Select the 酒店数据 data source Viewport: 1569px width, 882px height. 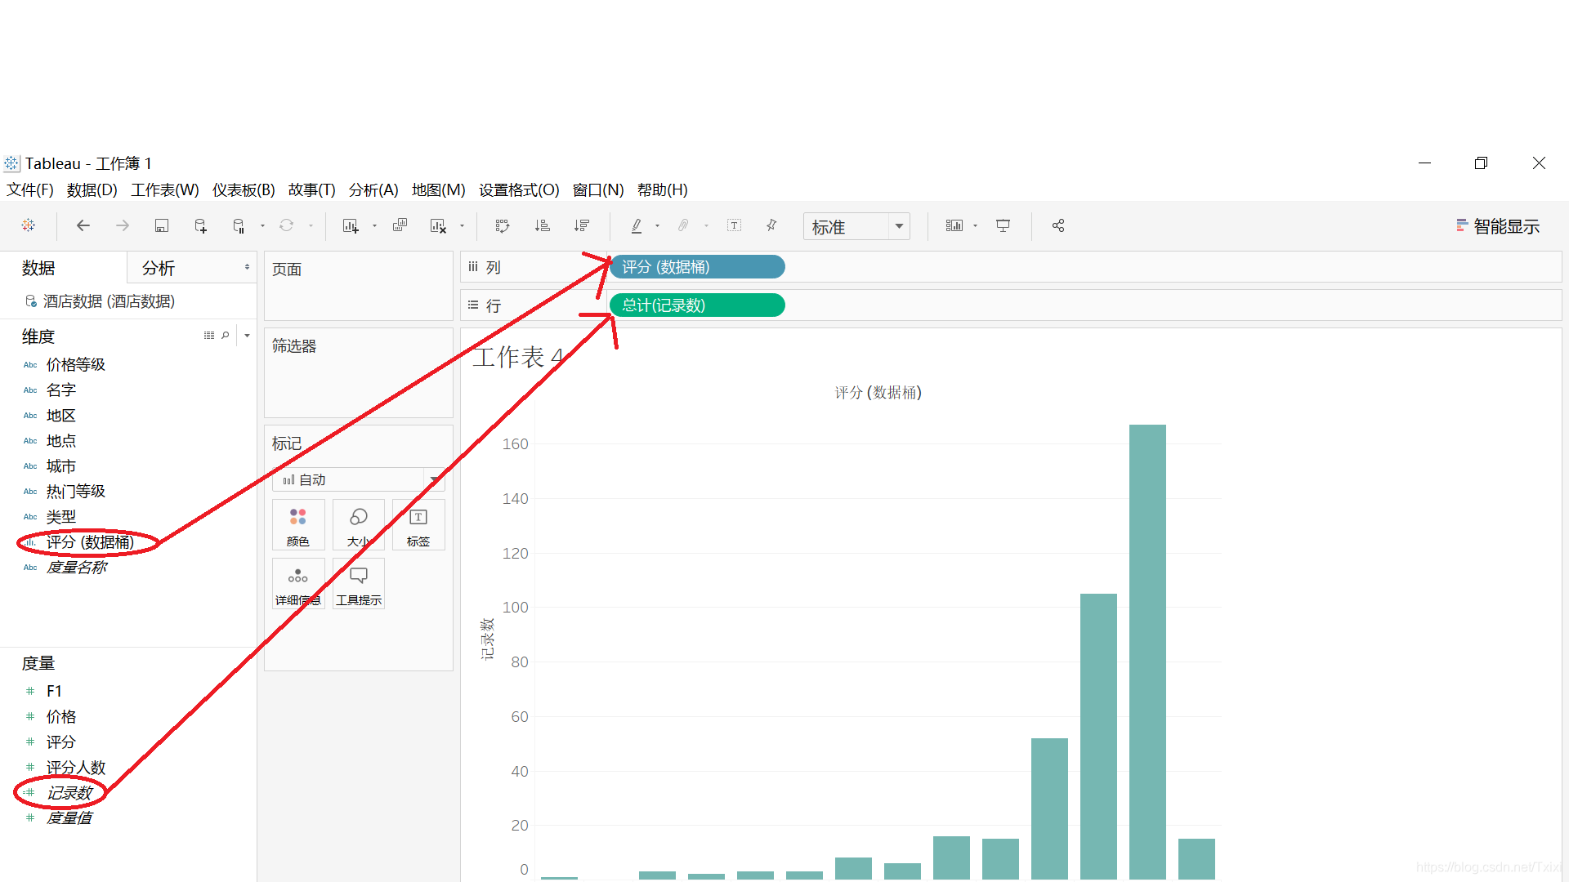click(109, 301)
